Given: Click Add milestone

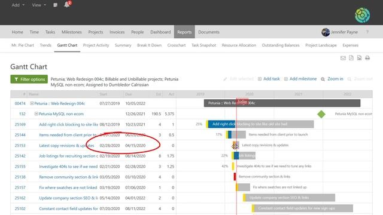Looking at the screenshot, I should (300, 79).
